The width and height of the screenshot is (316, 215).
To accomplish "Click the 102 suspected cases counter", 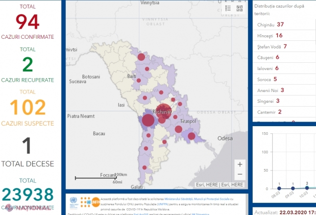I will (x=28, y=107).
